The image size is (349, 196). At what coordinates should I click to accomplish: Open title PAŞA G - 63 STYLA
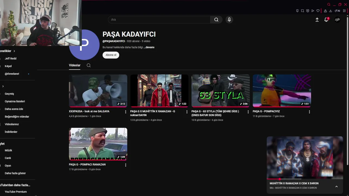click(215, 113)
